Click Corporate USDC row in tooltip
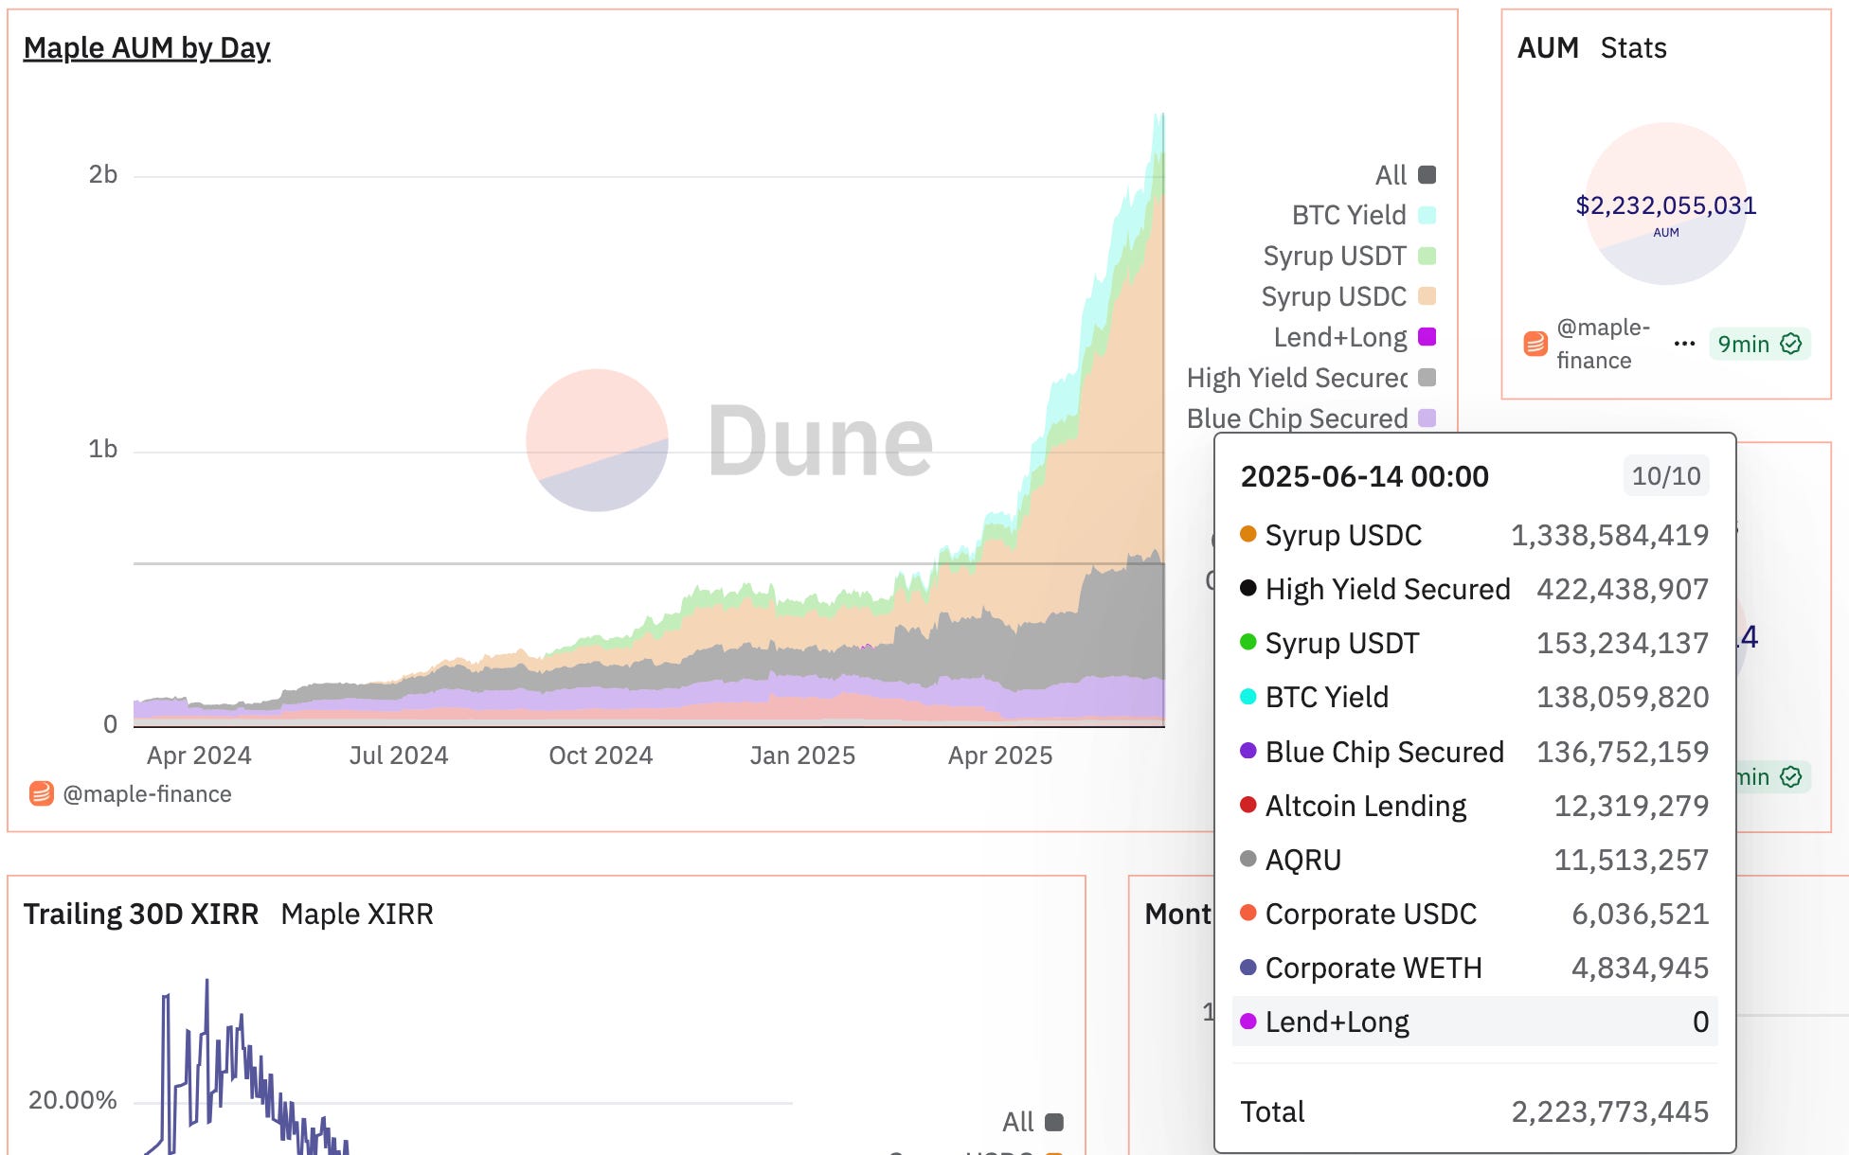The width and height of the screenshot is (1849, 1155). [x=1474, y=915]
